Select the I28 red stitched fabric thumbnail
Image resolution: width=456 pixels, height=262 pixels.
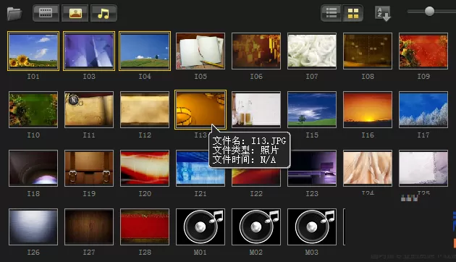point(145,227)
